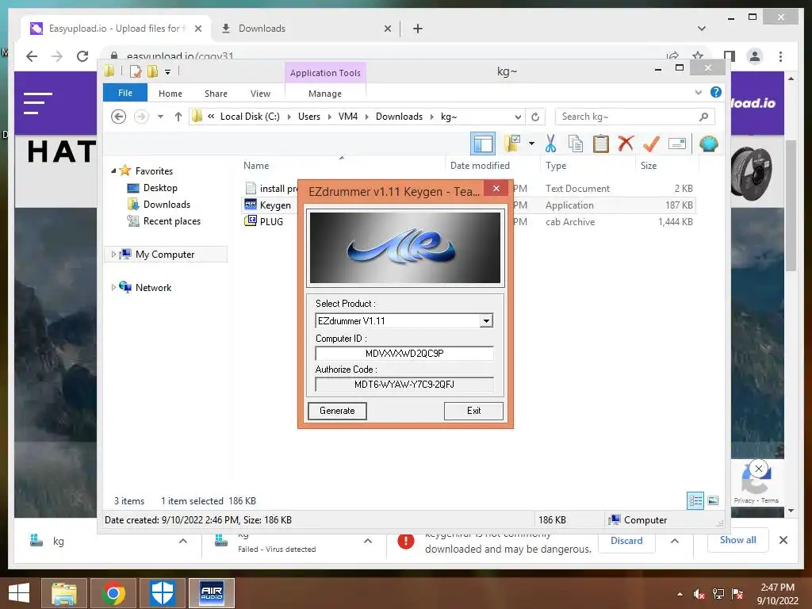Click Discard on the Chrome download warning
This screenshot has width=812, height=609.
point(626,541)
